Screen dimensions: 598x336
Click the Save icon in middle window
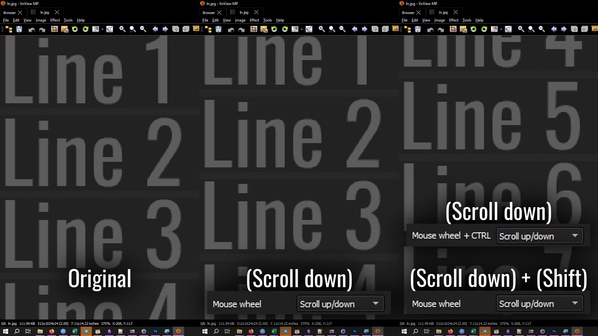pos(218,29)
